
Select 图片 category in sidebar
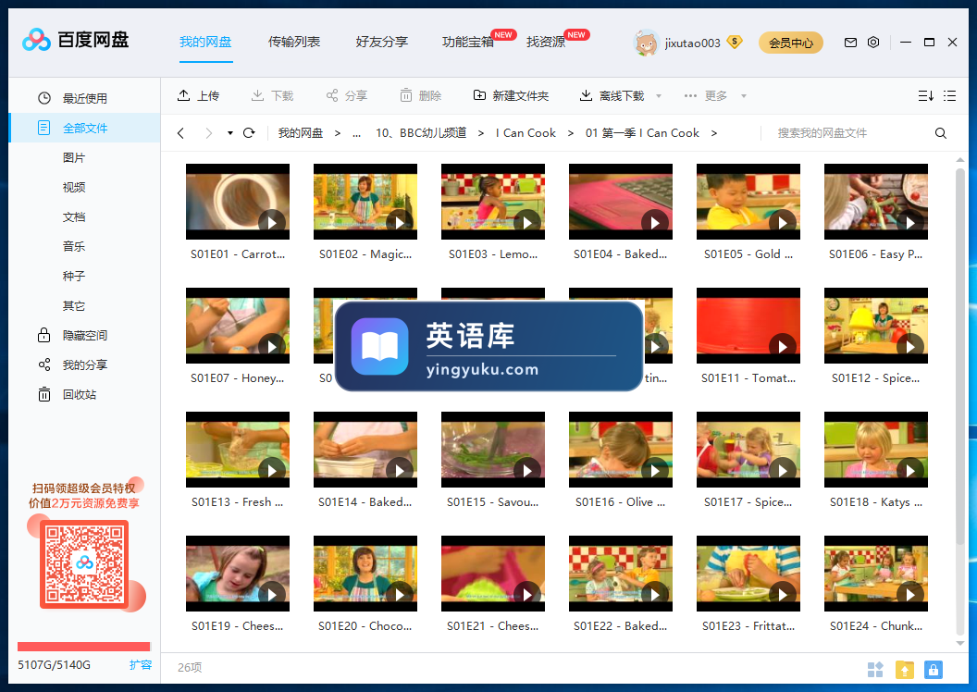pos(73,157)
